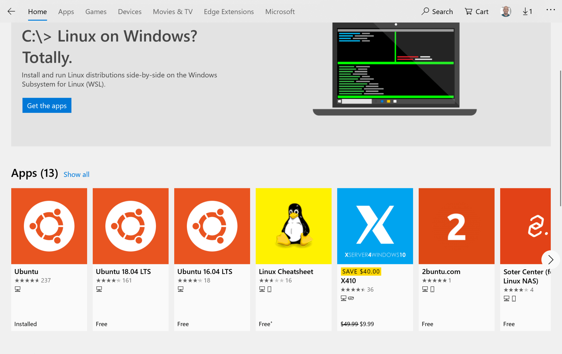Click the Ubuntu 16.04 LTS title
This screenshot has width=562, height=354.
[x=205, y=272]
